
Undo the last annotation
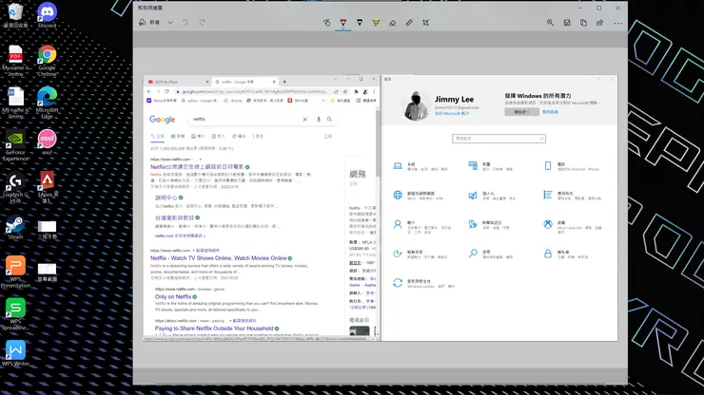[186, 23]
